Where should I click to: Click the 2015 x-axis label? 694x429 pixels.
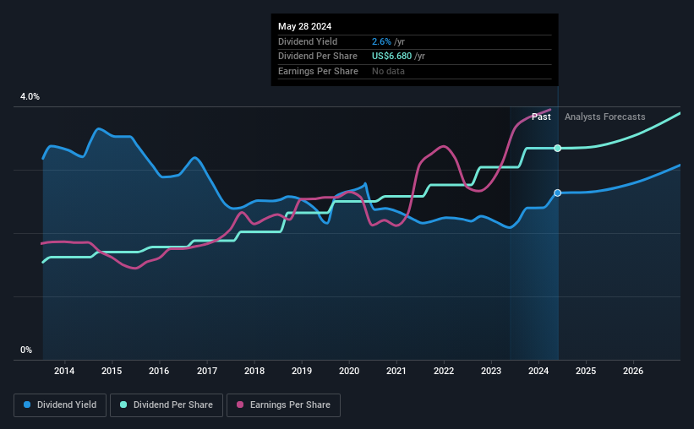pyautogui.click(x=112, y=371)
